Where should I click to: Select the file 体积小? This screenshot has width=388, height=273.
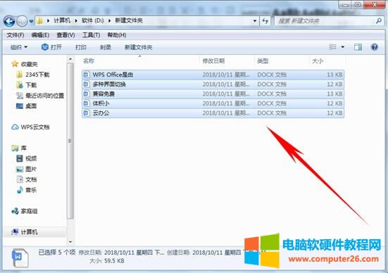click(213, 103)
